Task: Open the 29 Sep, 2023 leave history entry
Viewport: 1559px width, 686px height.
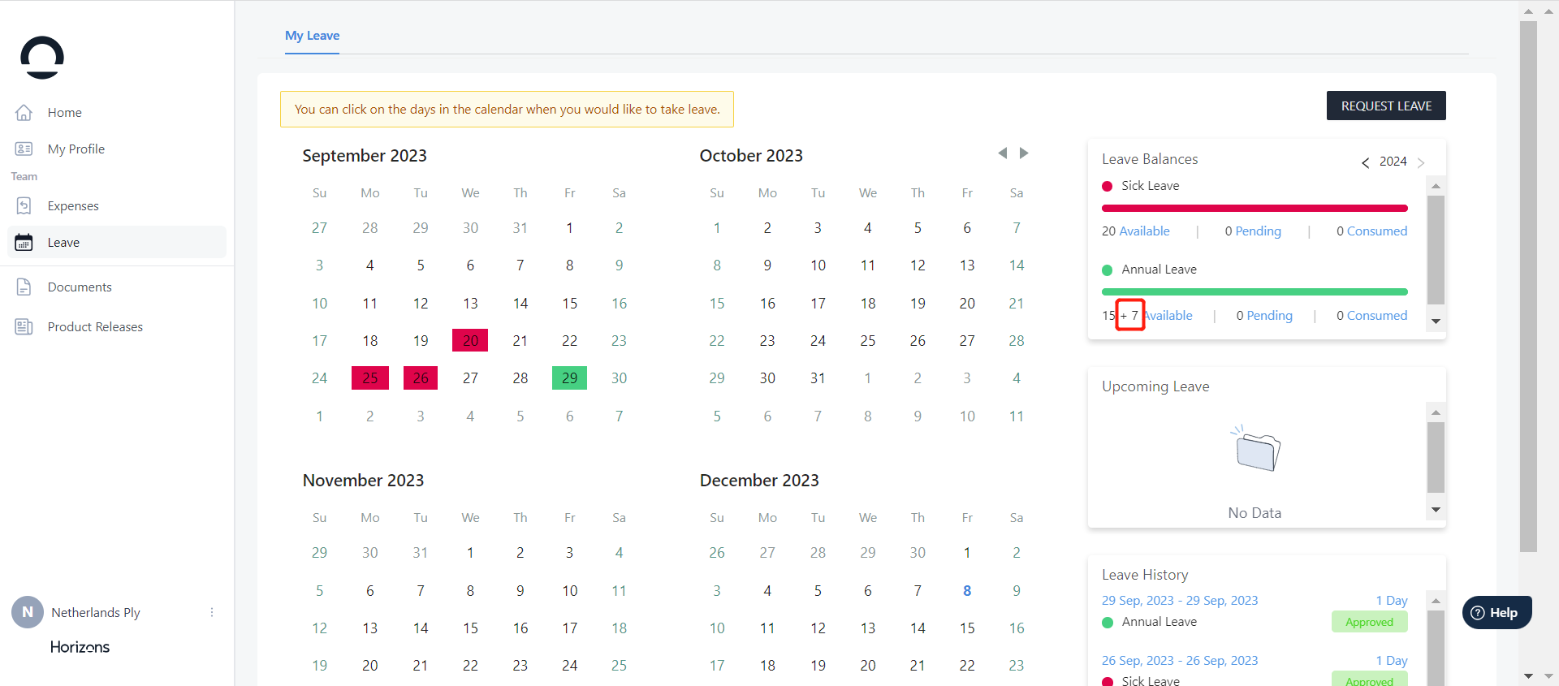Action: pyautogui.click(x=1179, y=601)
